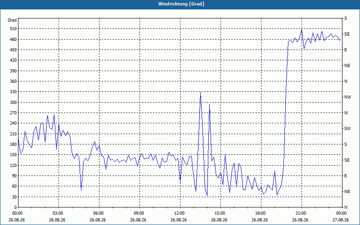This screenshot has width=360, height=225.
Task: Select the 510 y-axis value
Action: click(13, 29)
